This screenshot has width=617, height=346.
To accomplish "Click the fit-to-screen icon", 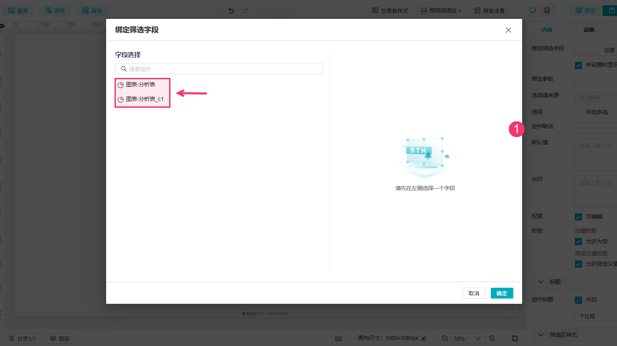I will 515,339.
